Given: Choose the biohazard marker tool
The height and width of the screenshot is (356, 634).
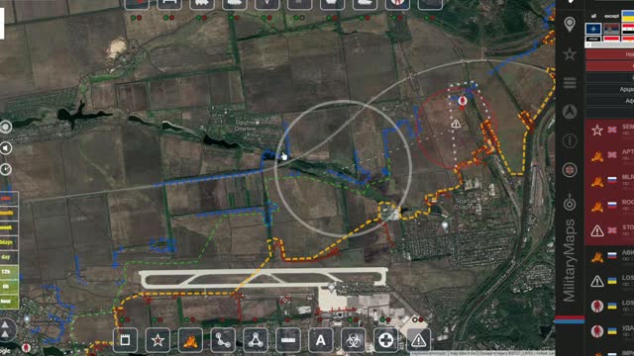Looking at the screenshot, I should tap(353, 340).
